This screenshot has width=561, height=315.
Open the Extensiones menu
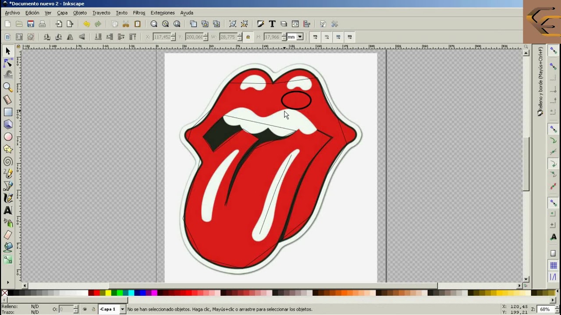point(163,13)
